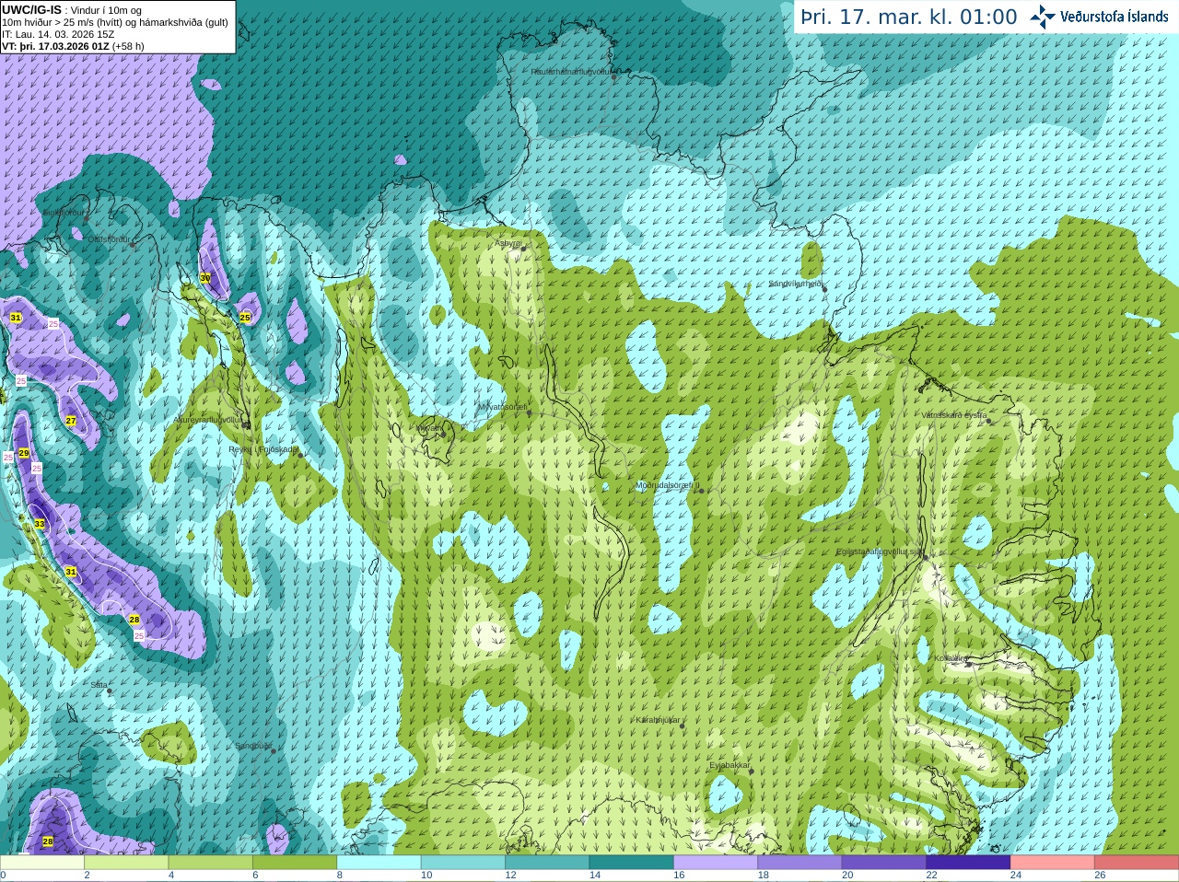1179x882 pixels.
Task: Select the Ólafsfjörður station label
Action: tap(109, 239)
